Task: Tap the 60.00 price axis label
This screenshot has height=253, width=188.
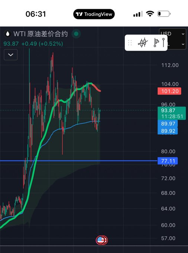Action: pyautogui.click(x=168, y=225)
